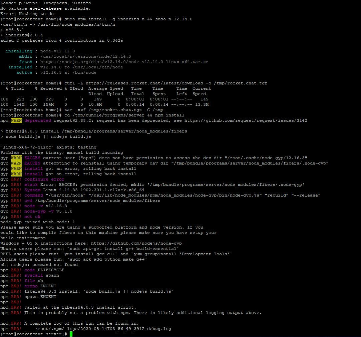Screen dimensions: 361x337
Task: Click the command "sudo npm install -g inherits n"
Action: pyautogui.click(x=104, y=19)
